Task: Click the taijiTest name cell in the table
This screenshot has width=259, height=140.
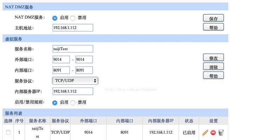Action: [38, 132]
